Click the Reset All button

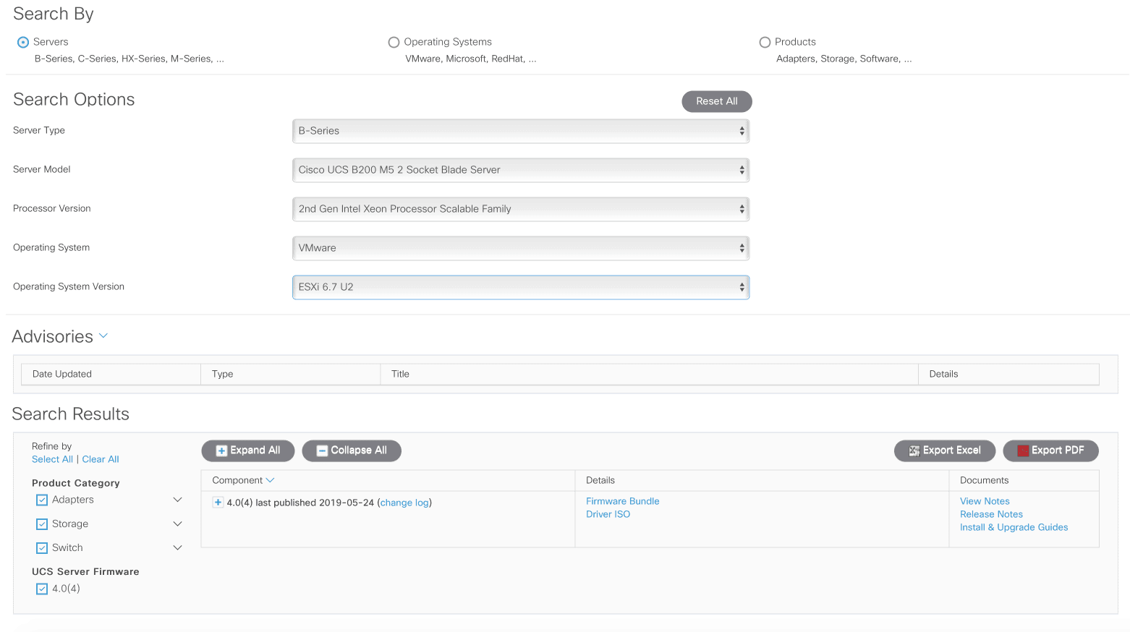(x=716, y=101)
